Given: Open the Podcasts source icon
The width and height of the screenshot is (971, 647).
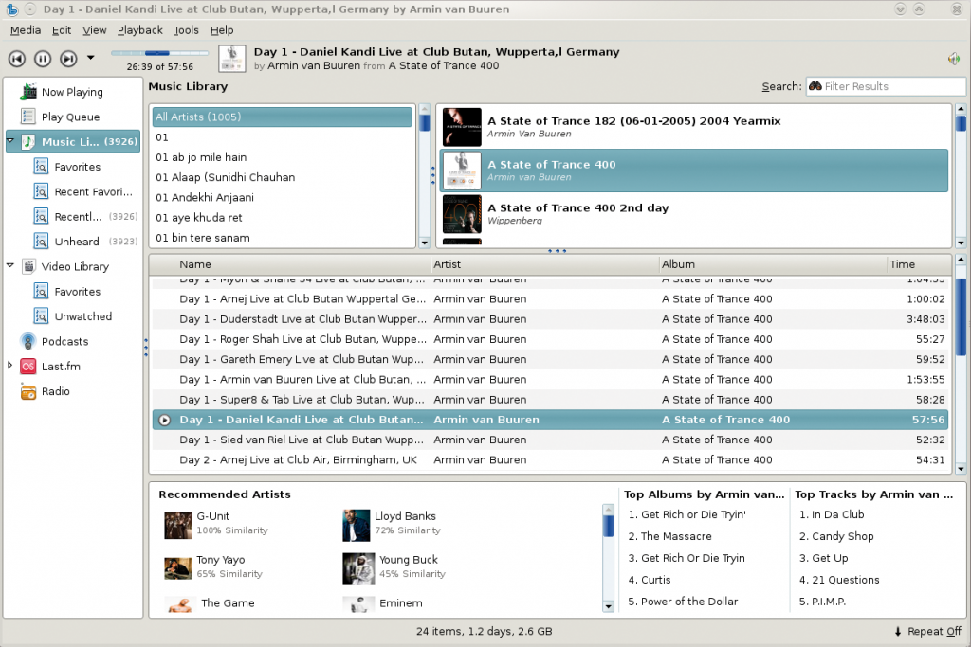Looking at the screenshot, I should (27, 341).
